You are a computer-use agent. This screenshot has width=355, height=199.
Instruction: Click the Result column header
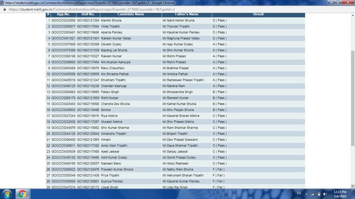coord(258,14)
